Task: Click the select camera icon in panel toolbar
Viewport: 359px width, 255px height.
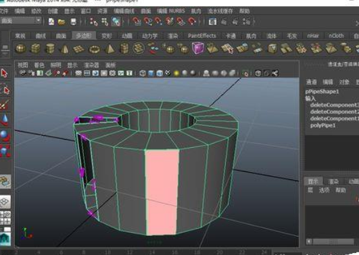Action: coord(22,73)
